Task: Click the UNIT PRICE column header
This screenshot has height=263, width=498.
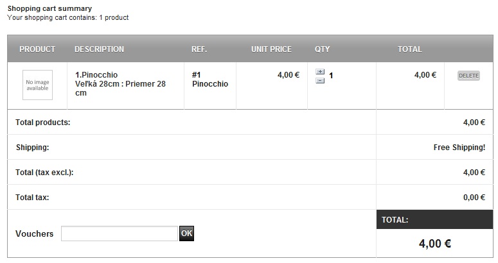Action: pyautogui.click(x=271, y=49)
